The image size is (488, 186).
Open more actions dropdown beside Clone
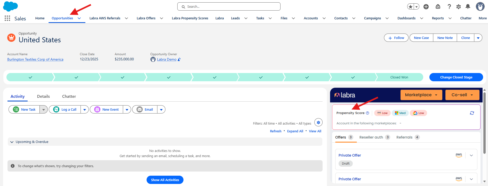478,38
